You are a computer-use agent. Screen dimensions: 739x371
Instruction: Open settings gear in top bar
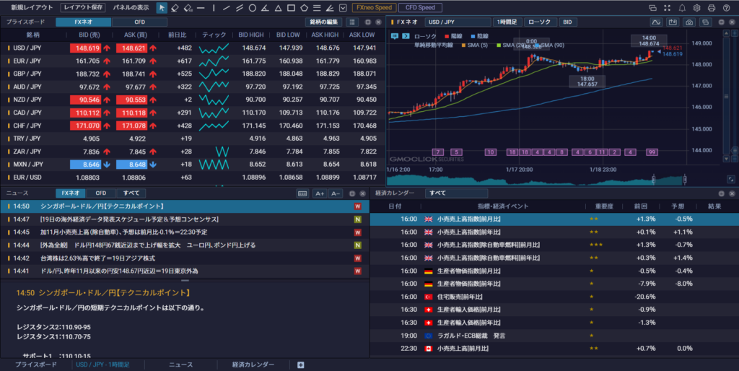[696, 7]
